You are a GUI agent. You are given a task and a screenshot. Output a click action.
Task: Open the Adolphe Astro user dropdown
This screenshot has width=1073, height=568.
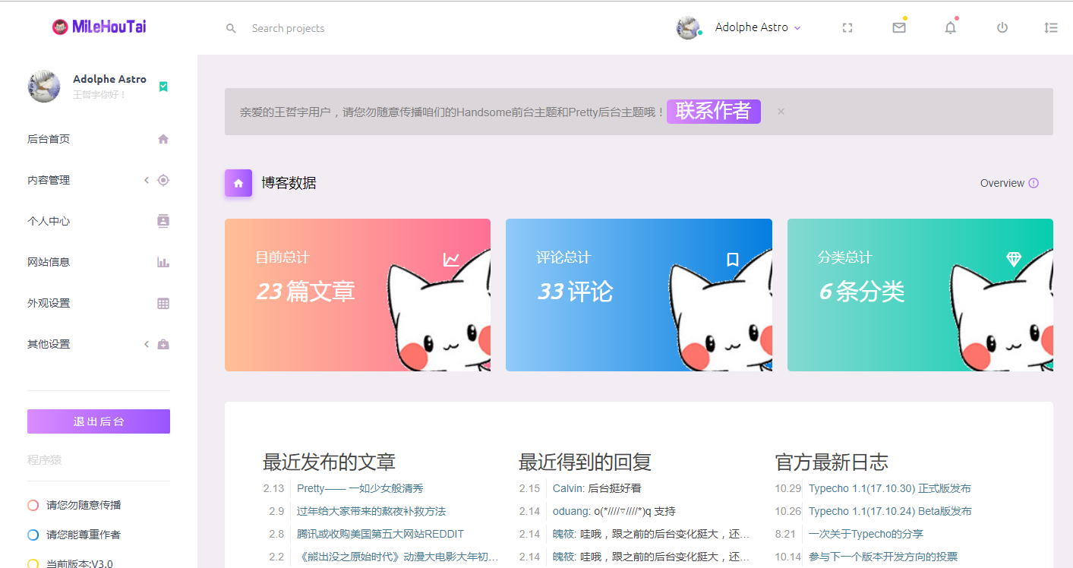point(758,27)
